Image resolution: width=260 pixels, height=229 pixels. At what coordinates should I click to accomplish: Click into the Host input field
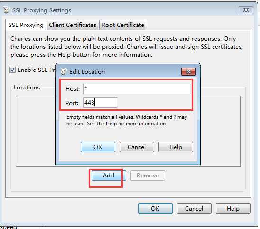(137, 89)
